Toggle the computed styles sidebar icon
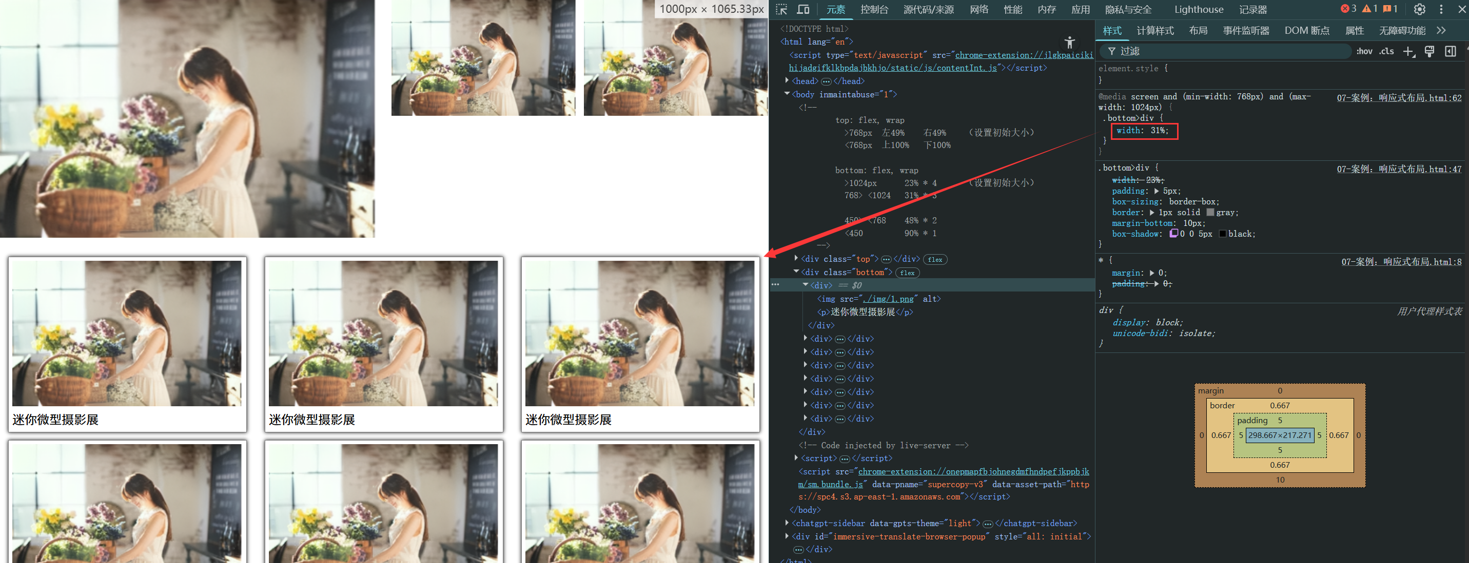The height and width of the screenshot is (563, 1469). point(1450,51)
